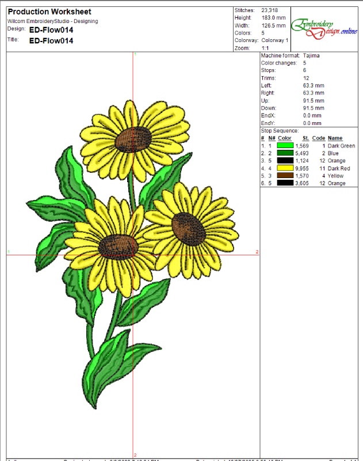Click the Color column header
363x461 pixels.
pyautogui.click(x=285, y=138)
